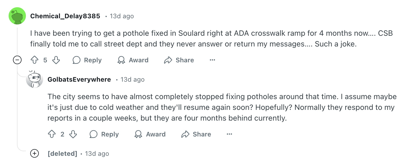
Task: Reply to Chemical_Delay8385's pothole comment
Action: 87,60
